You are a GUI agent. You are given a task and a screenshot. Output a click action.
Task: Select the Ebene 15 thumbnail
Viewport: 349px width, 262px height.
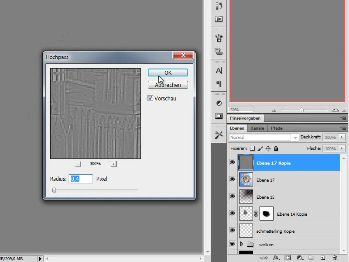[246, 196]
